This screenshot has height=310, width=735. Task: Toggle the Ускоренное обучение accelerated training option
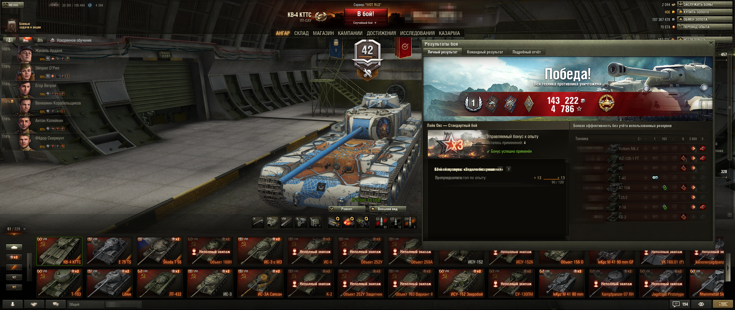point(71,40)
